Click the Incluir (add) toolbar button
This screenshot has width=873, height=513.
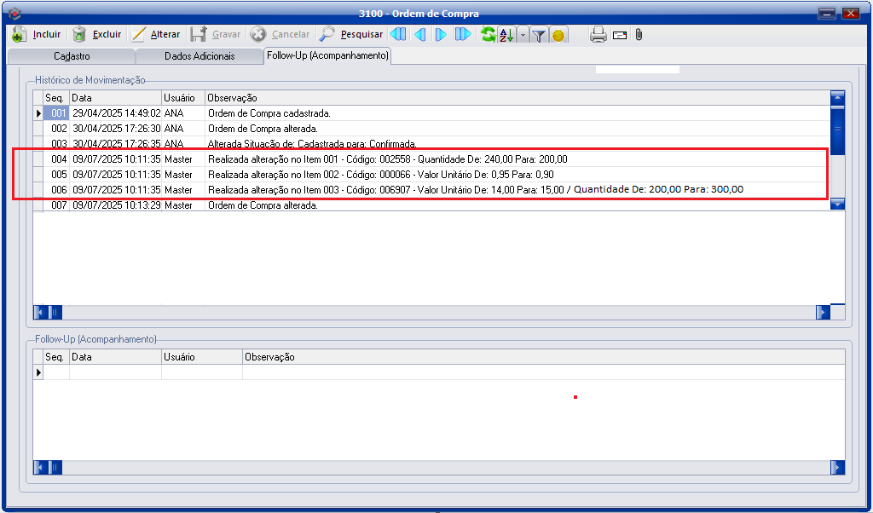38,35
